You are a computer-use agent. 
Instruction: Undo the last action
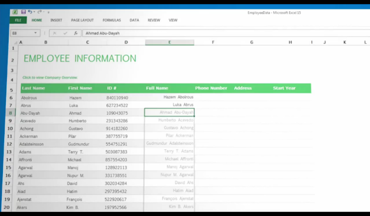(x=30, y=12)
